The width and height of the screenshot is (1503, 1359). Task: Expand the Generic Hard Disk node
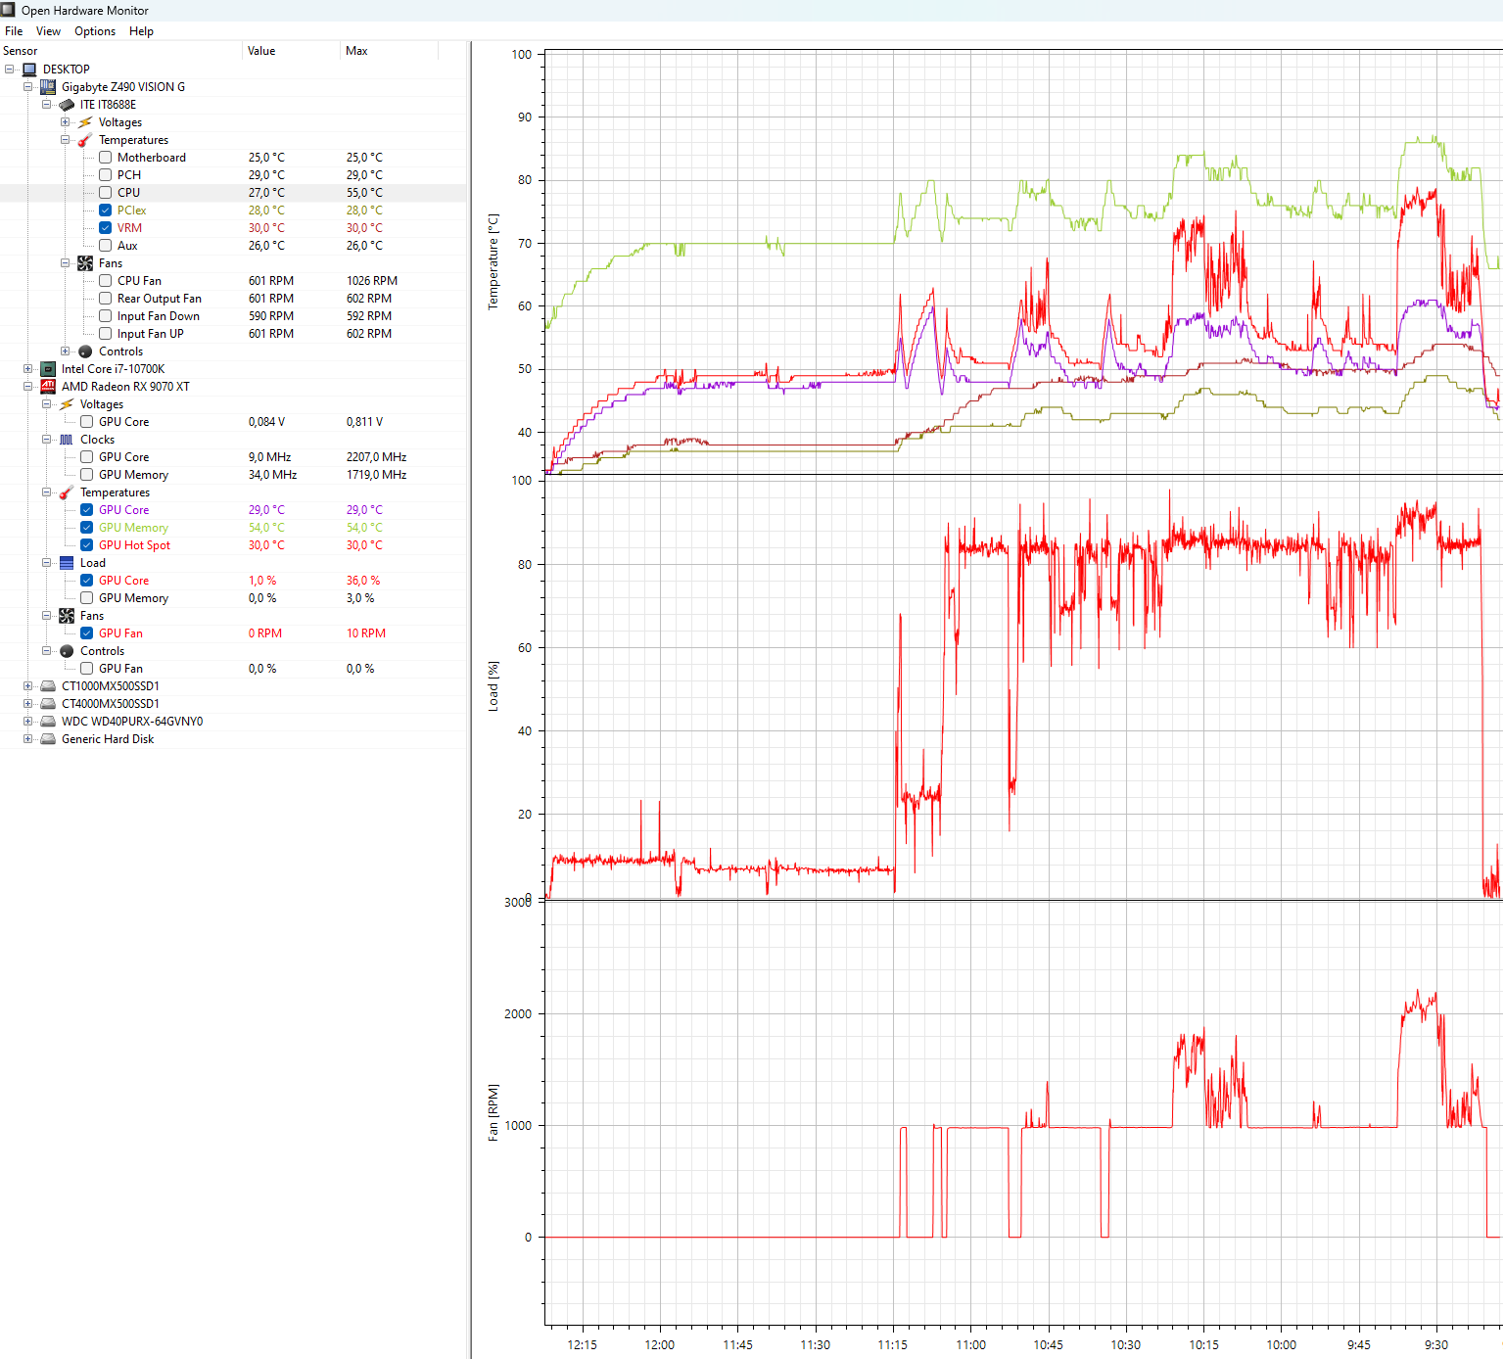click(27, 739)
